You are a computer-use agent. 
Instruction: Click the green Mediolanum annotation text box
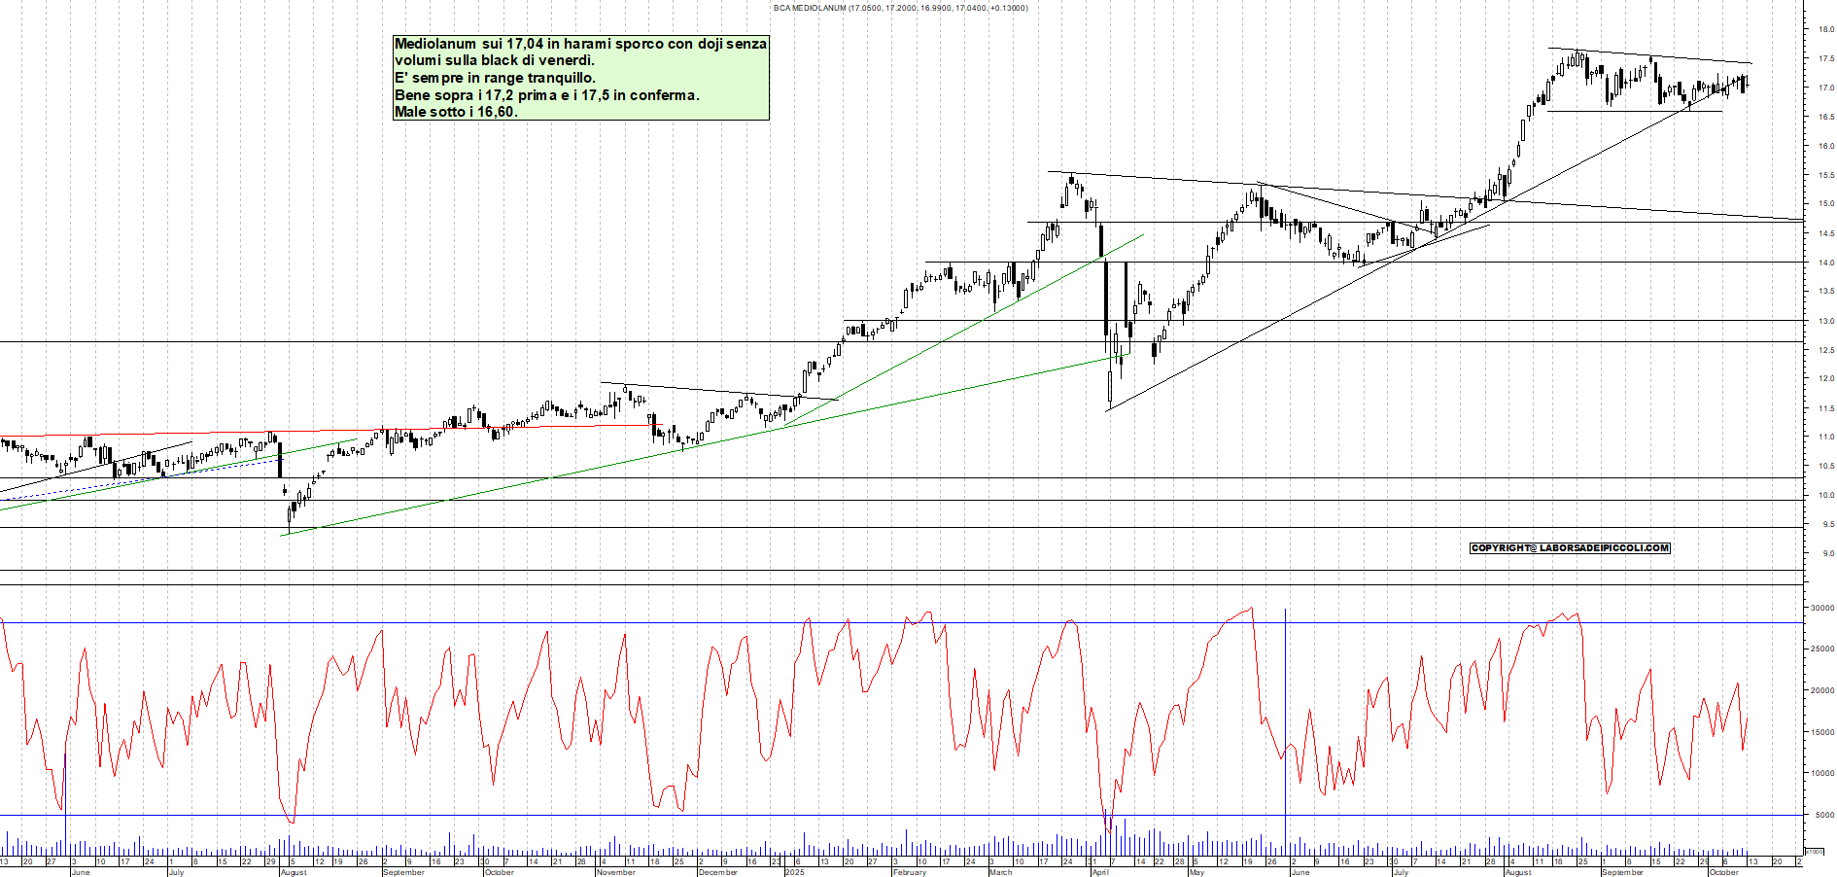(580, 78)
